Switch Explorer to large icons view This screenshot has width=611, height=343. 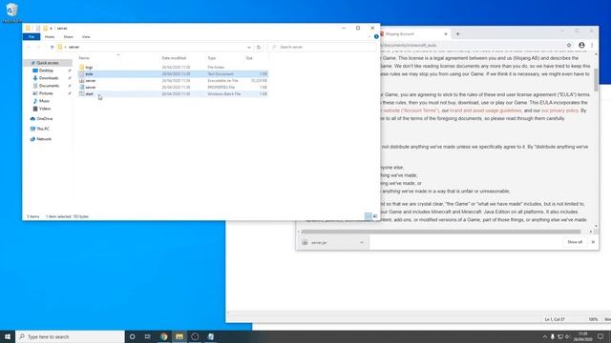(x=375, y=216)
